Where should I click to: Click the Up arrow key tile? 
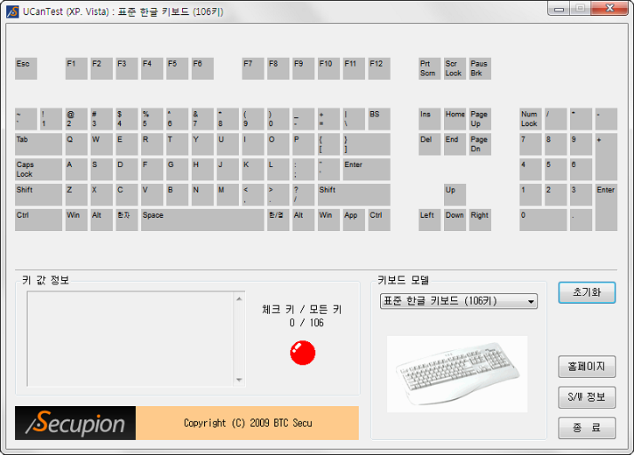click(454, 195)
